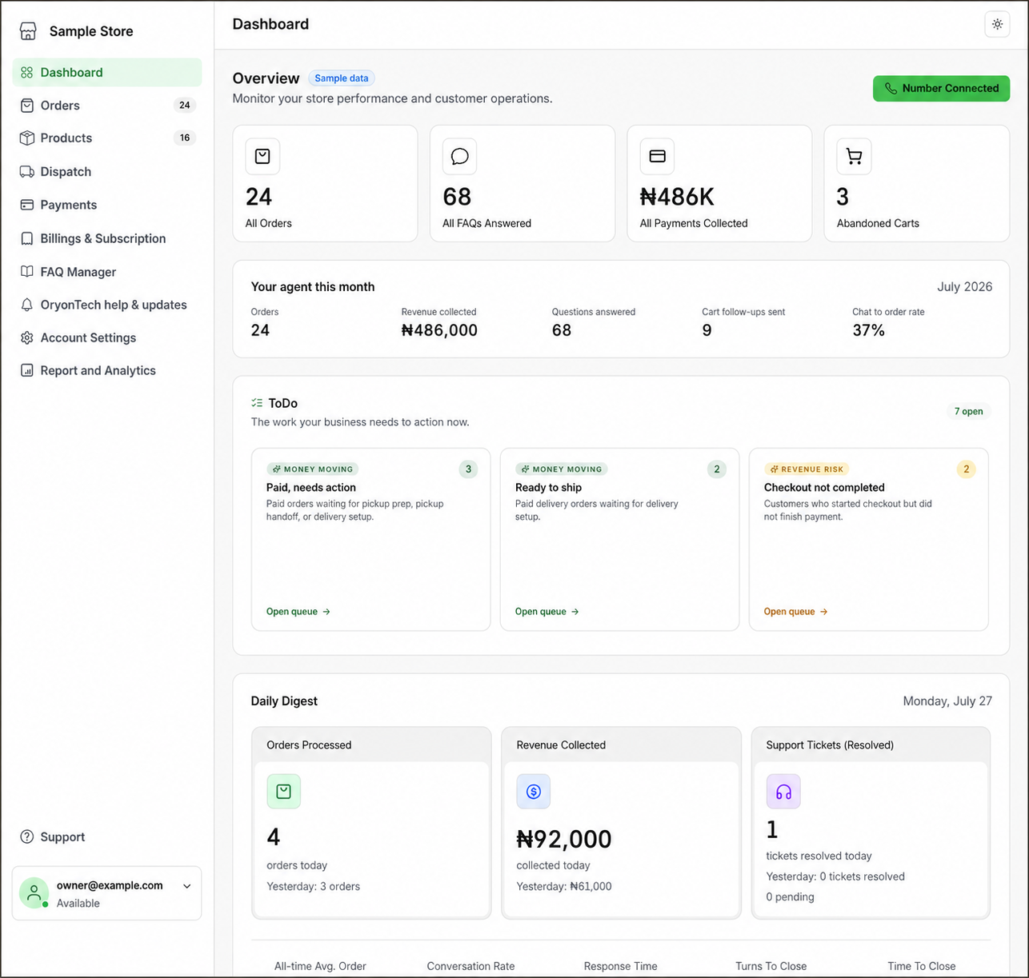Click the REVENUE RISK tag
The width and height of the screenshot is (1029, 978).
click(x=807, y=469)
